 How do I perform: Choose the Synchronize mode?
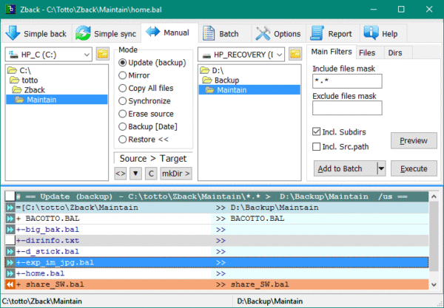(144, 101)
